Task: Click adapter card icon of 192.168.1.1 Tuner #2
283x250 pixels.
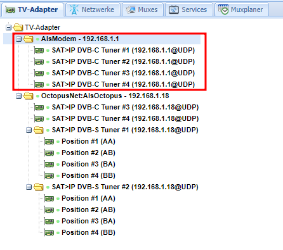Action: coord(39,62)
